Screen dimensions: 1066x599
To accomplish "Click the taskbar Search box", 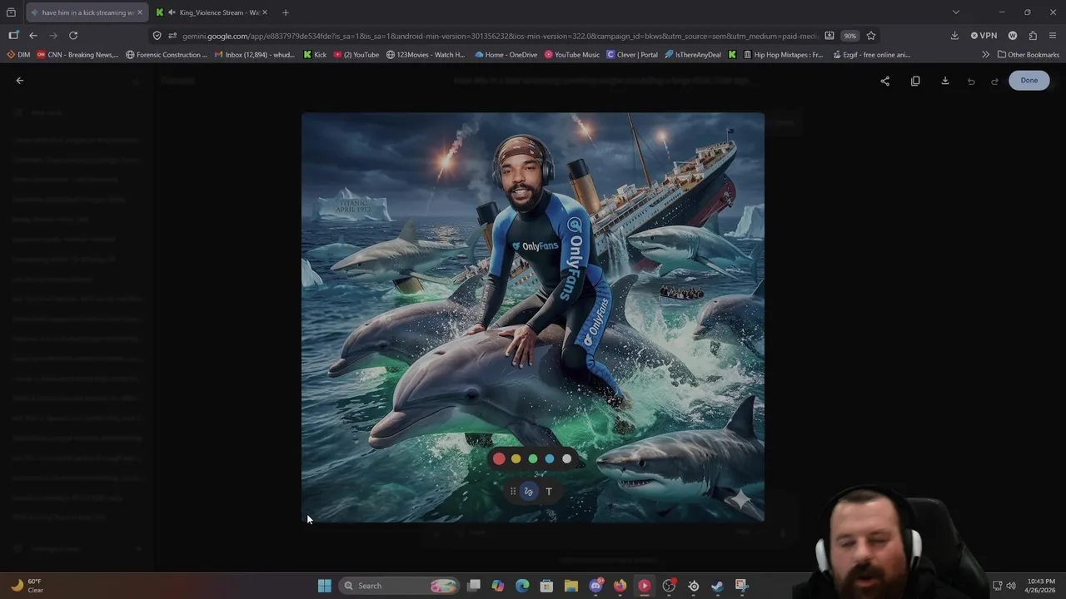I will [x=400, y=586].
